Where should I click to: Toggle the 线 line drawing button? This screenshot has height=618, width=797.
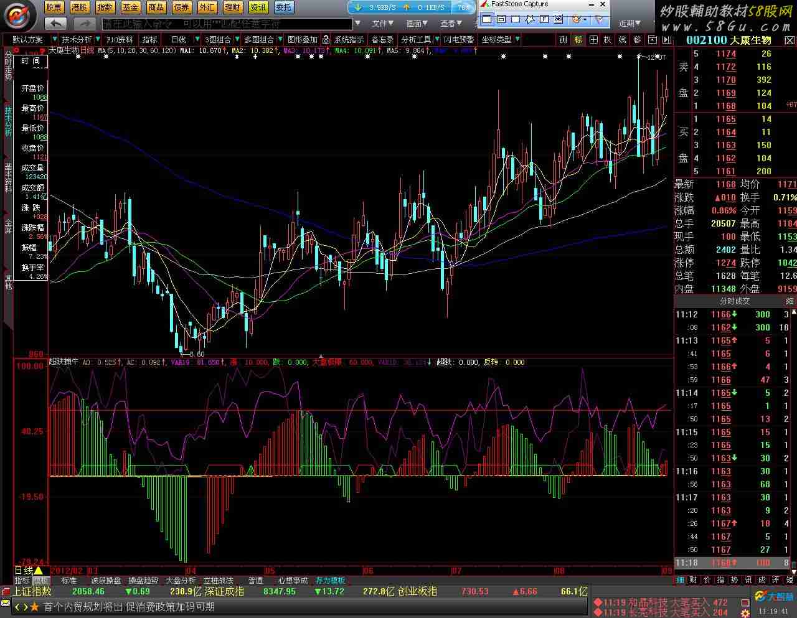coord(622,39)
